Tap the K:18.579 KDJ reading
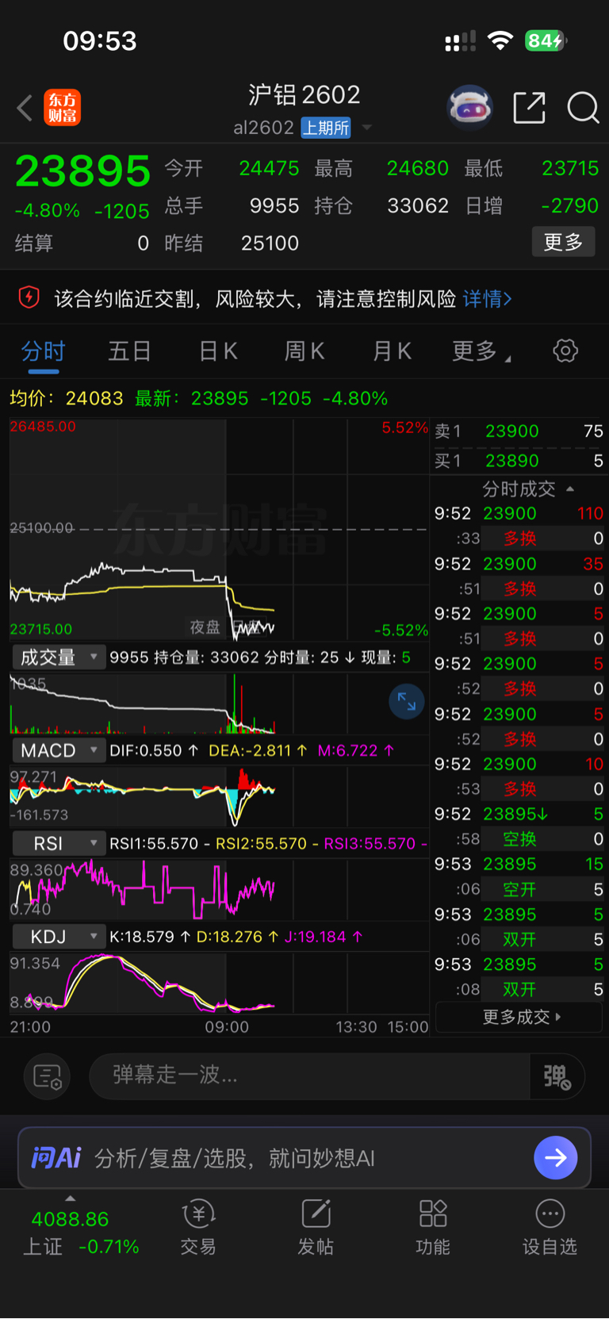609x1319 pixels. tap(149, 937)
